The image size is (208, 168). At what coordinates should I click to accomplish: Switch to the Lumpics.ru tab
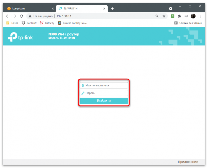pos(29,9)
